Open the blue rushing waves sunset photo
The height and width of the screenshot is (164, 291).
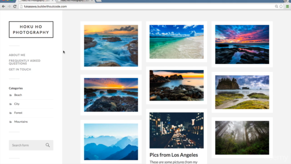(x=111, y=46)
